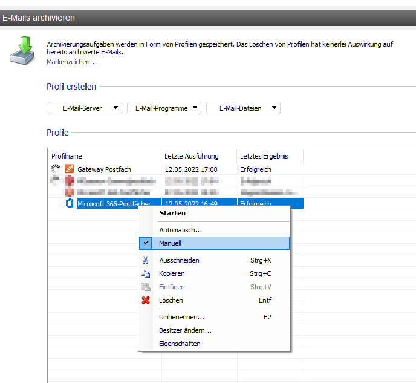This screenshot has height=383, width=416.
Task: Open Eigenschaften from the context menu
Action: pos(180,344)
